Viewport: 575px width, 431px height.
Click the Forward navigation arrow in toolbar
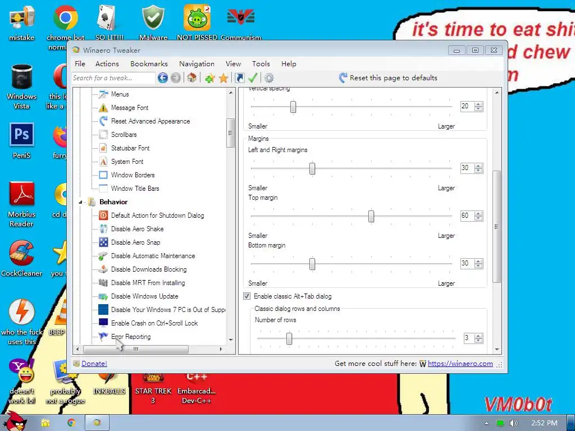176,77
